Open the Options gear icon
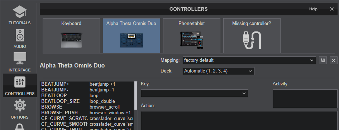Image resolution: width=339 pixels, height=130 pixels. coord(20,105)
